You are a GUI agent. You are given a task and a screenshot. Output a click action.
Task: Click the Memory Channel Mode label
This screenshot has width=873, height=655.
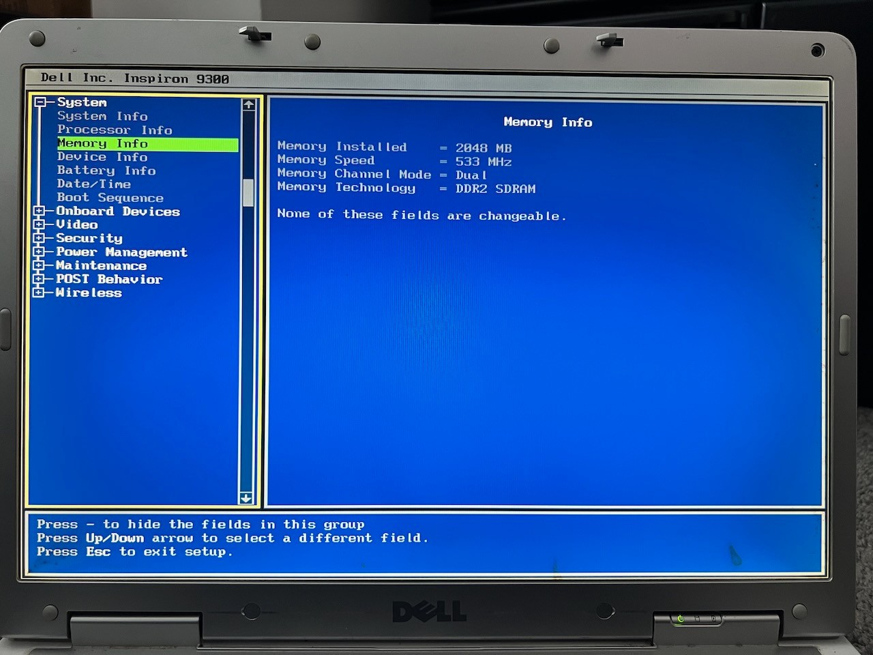(x=354, y=174)
